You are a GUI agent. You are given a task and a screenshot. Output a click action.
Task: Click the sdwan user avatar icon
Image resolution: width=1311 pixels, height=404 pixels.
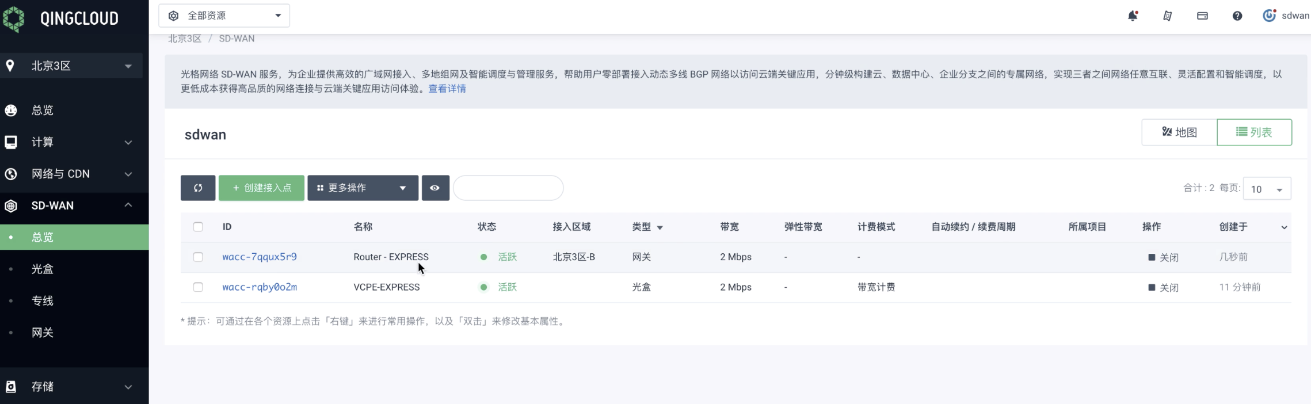1269,16
